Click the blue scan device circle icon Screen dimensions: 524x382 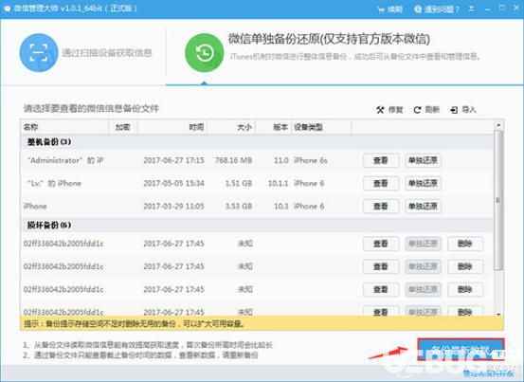39,53
